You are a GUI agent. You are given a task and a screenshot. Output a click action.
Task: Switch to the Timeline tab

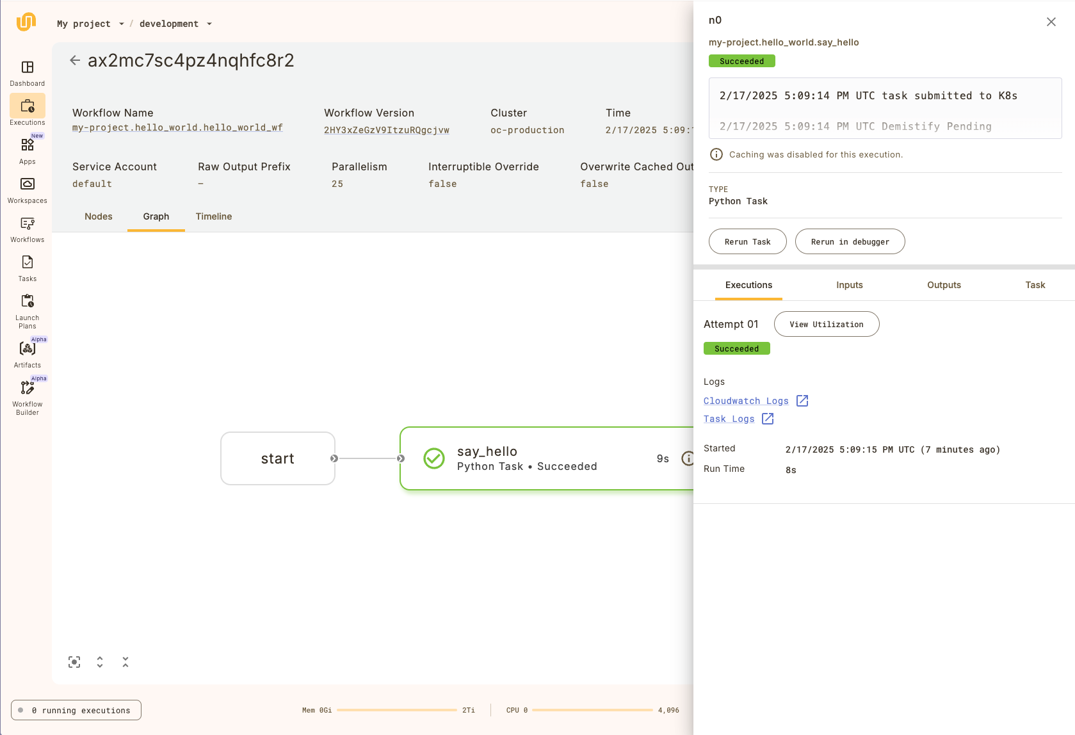[214, 216]
